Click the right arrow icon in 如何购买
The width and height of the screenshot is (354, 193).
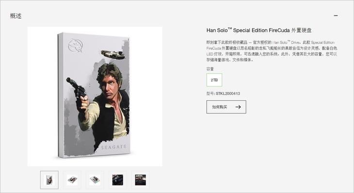coord(238,107)
